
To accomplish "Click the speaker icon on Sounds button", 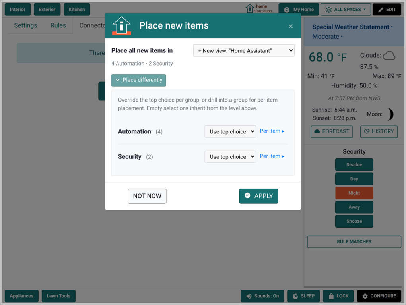I will pyautogui.click(x=249, y=296).
